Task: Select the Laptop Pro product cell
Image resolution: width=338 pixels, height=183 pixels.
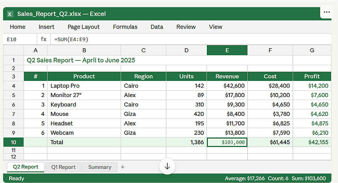Action: 84,86
